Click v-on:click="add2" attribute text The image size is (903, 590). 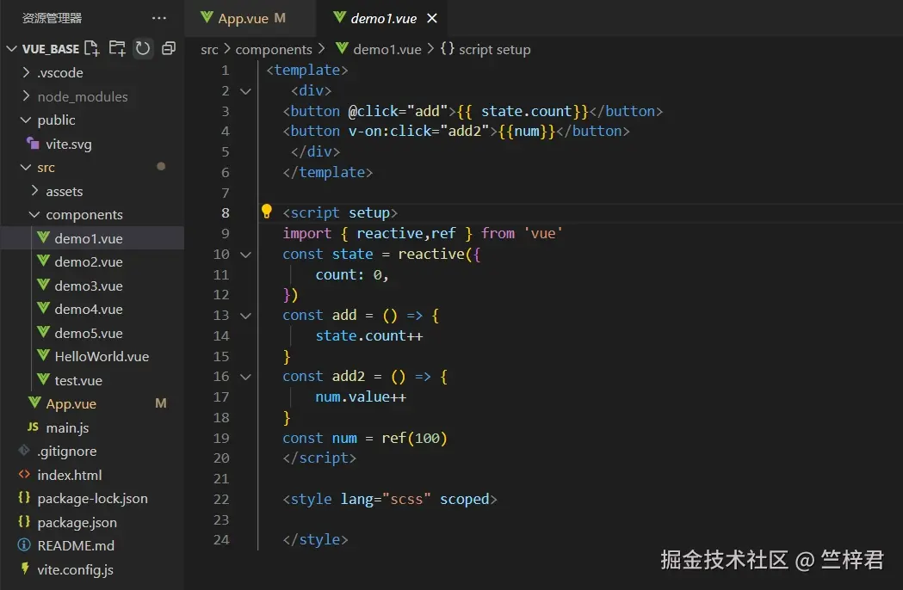(418, 132)
